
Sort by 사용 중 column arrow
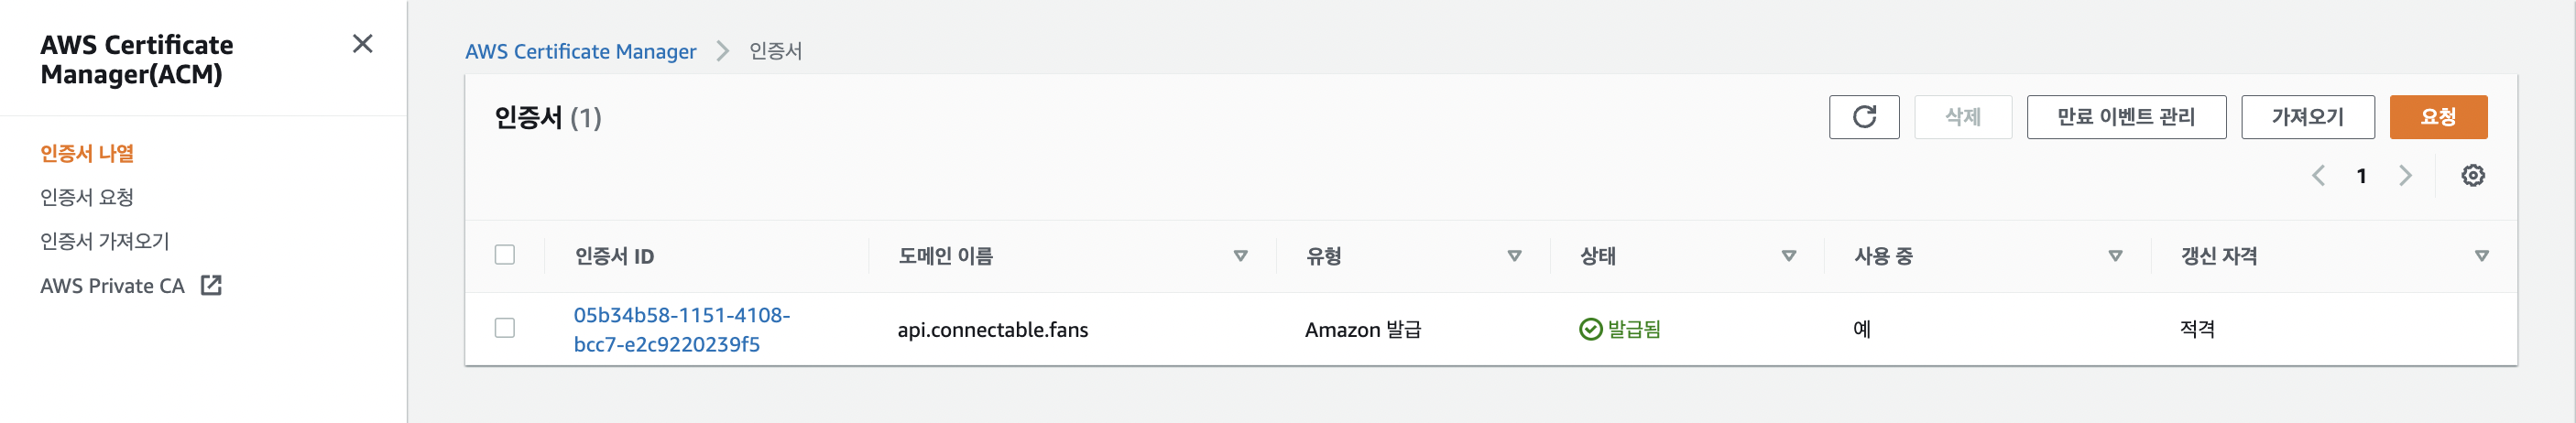click(2115, 256)
